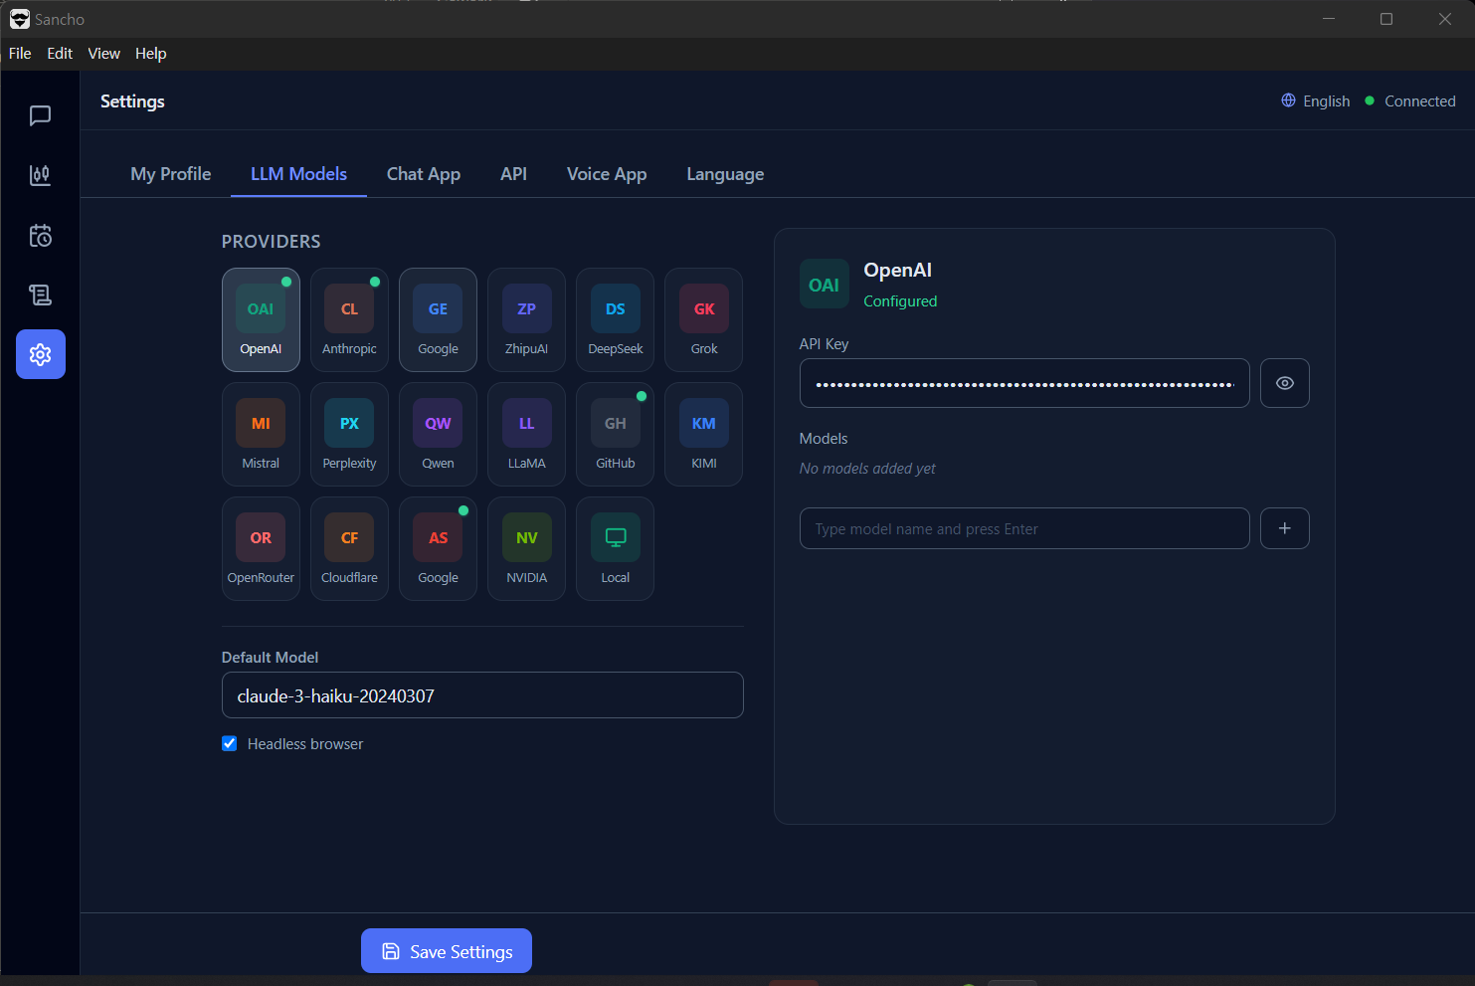The height and width of the screenshot is (986, 1475).
Task: Click the API Key password field
Action: [1024, 383]
